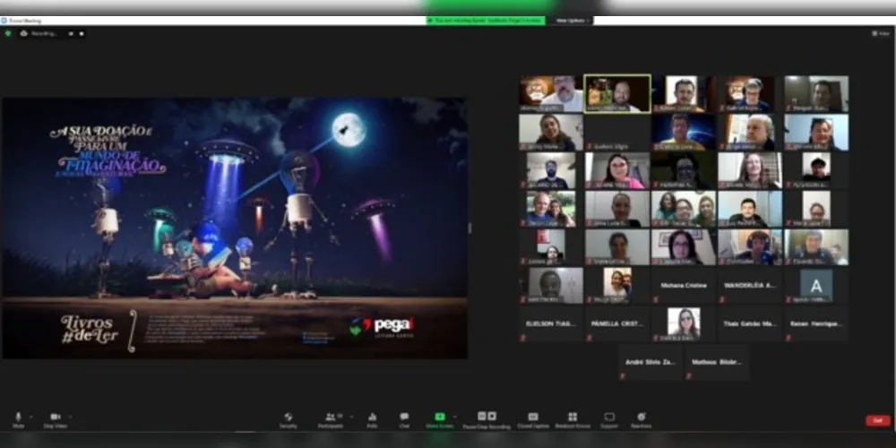The height and width of the screenshot is (448, 896).
Task: Select Matheus participant tile in bottom row
Action: click(x=717, y=362)
